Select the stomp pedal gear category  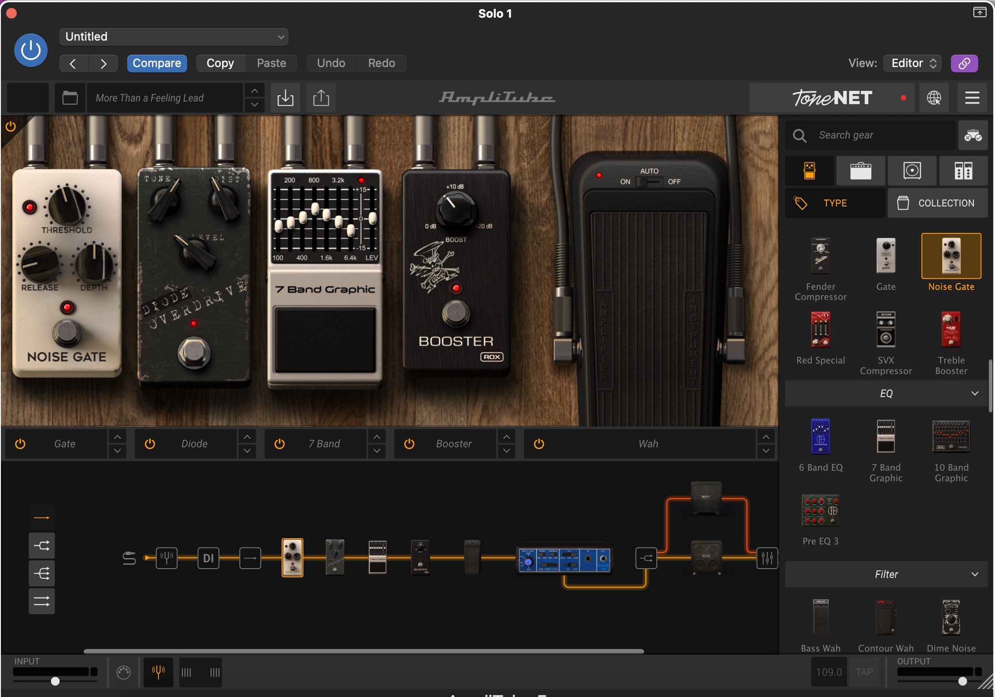810,170
